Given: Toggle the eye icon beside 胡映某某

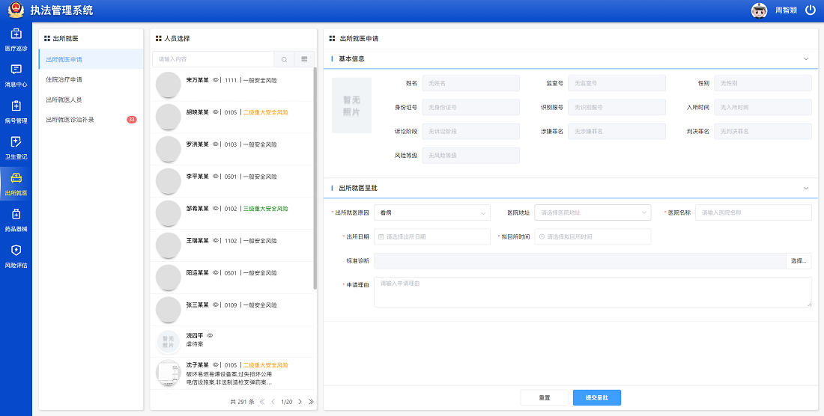Looking at the screenshot, I should coord(216,112).
